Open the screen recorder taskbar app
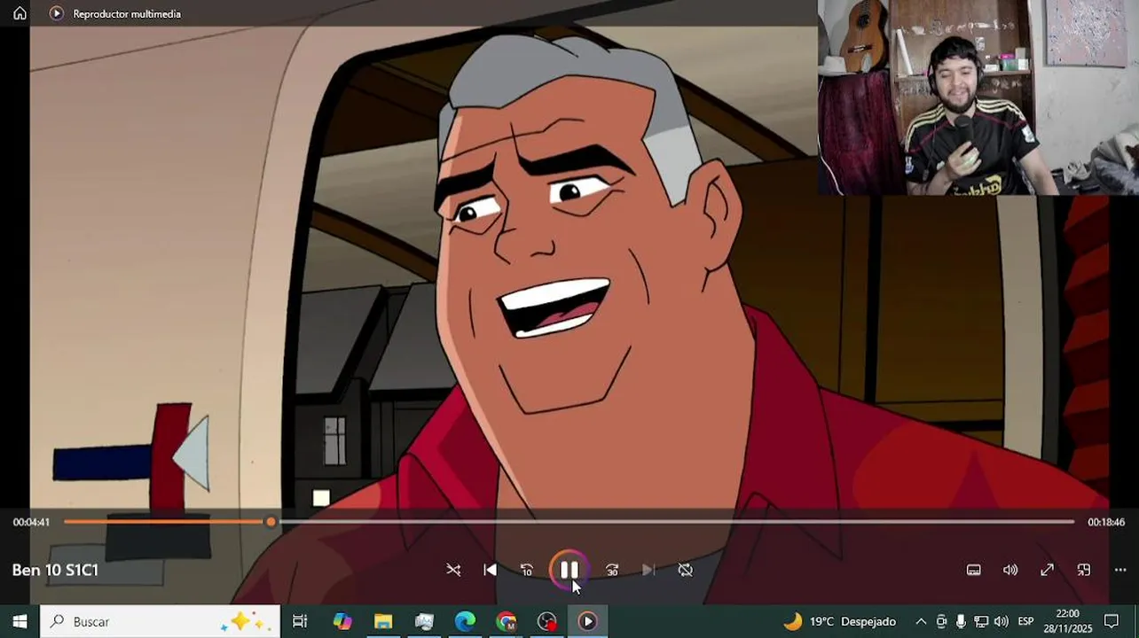The width and height of the screenshot is (1139, 638). tap(546, 621)
